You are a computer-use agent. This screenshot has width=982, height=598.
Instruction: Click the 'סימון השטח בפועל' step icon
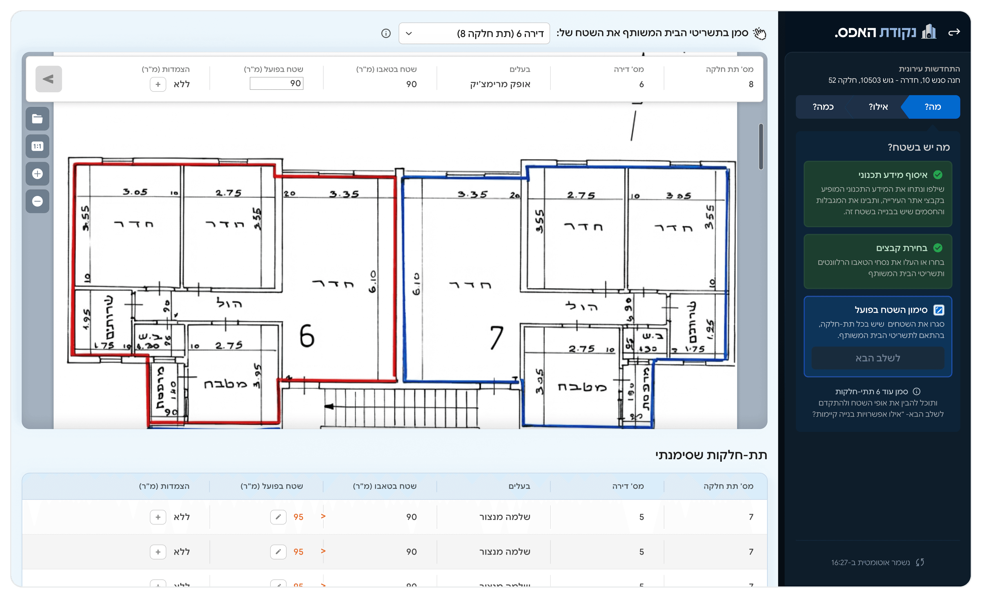tap(939, 310)
